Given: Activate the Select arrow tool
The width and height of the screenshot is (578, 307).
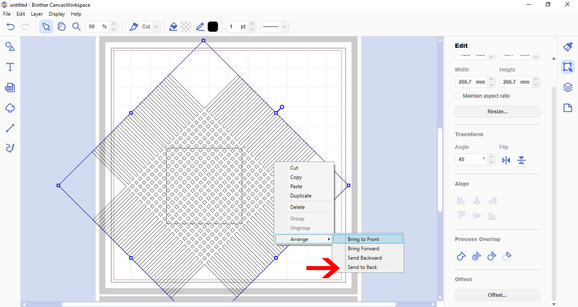Looking at the screenshot, I should [x=46, y=27].
